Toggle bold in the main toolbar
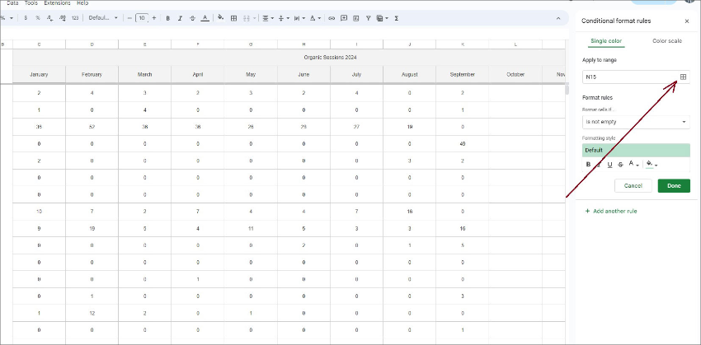This screenshot has height=345, width=701. click(x=167, y=17)
